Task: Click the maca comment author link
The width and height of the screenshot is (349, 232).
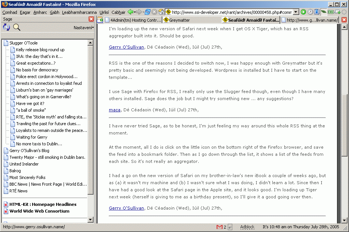Action: [x=114, y=110]
